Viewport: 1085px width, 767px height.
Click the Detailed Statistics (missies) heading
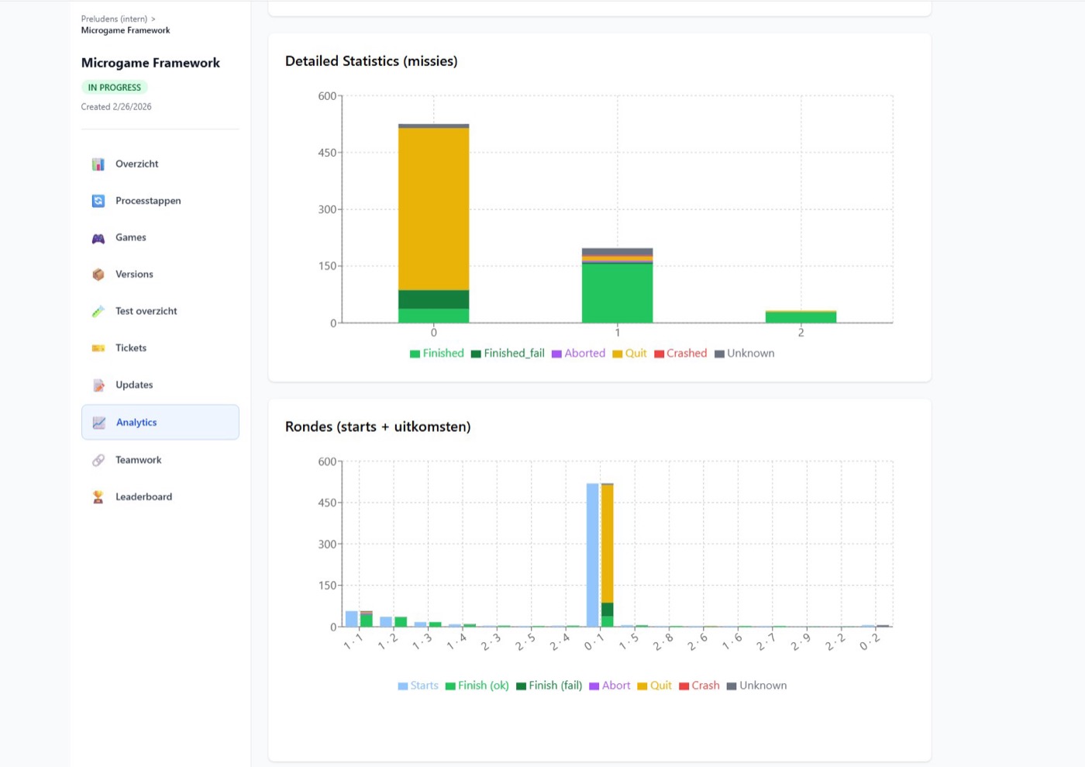point(371,61)
